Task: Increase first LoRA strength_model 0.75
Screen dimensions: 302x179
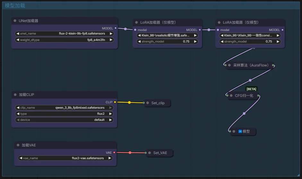Action: 195,42
